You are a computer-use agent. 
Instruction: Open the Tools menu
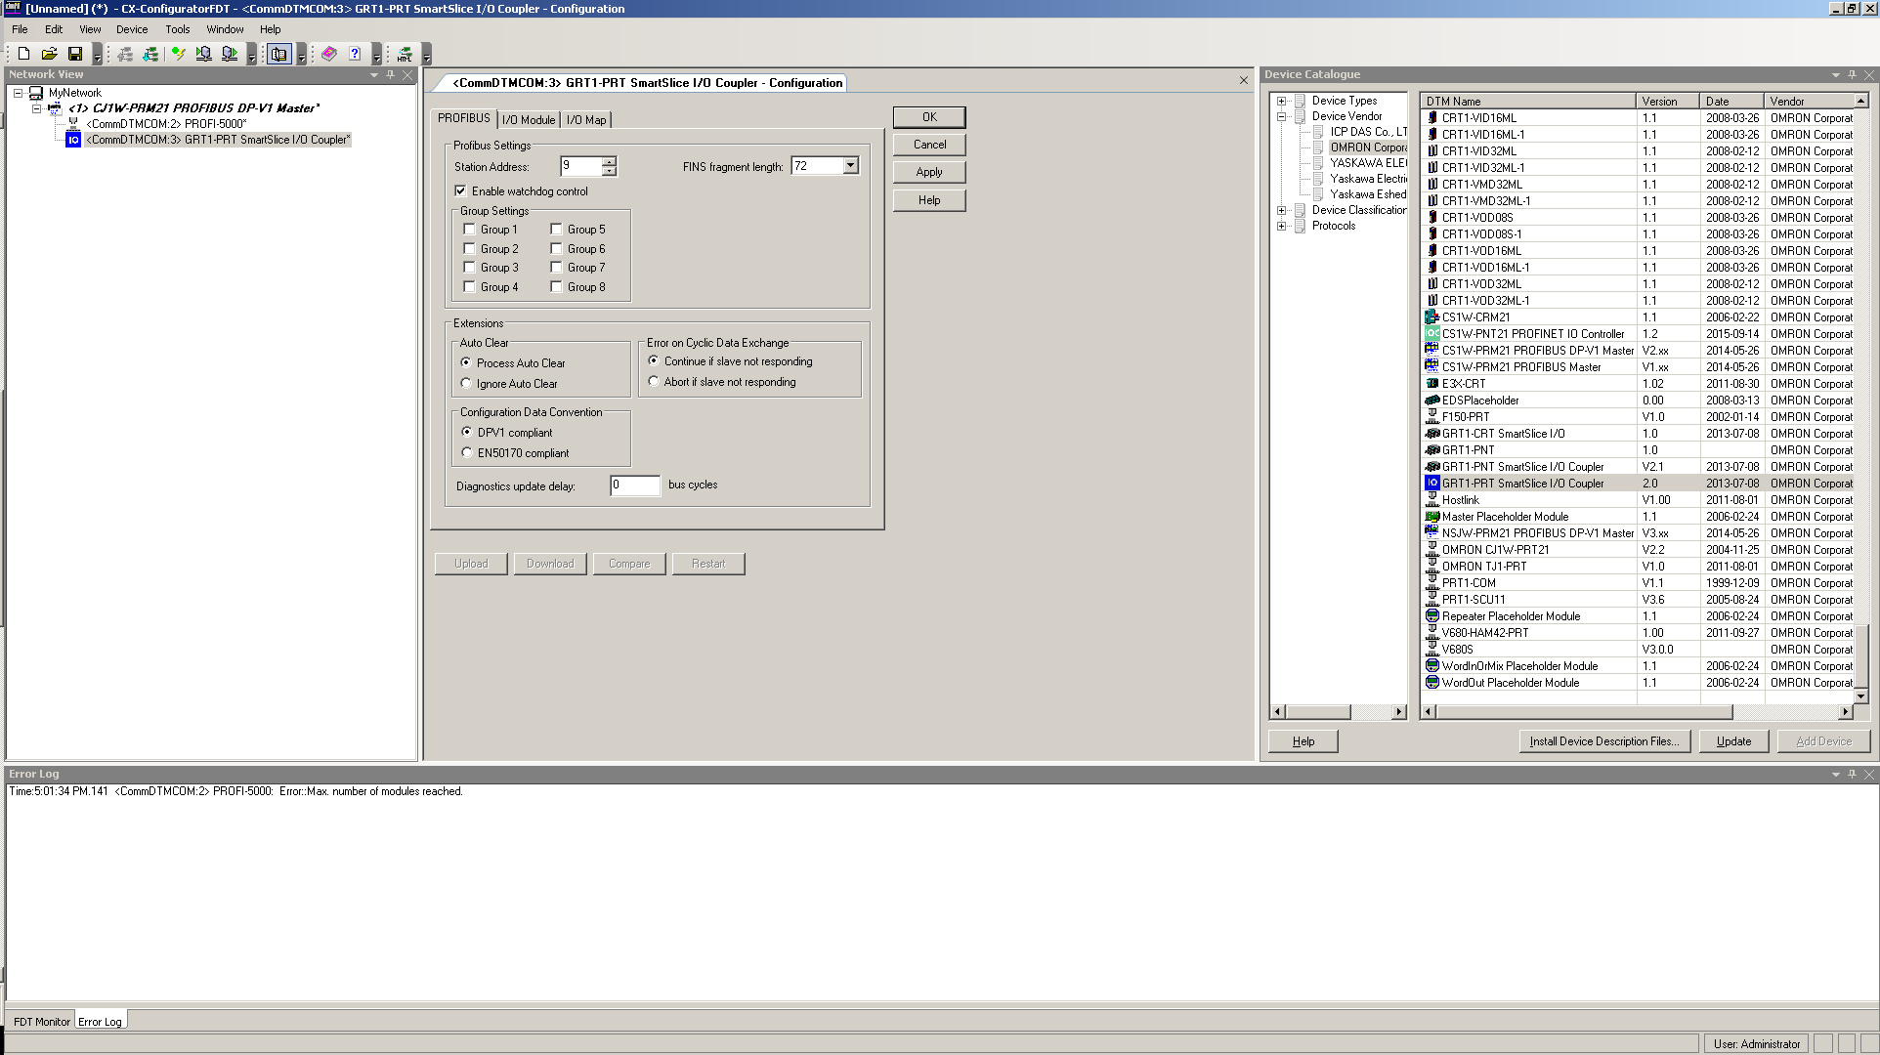coord(177,29)
